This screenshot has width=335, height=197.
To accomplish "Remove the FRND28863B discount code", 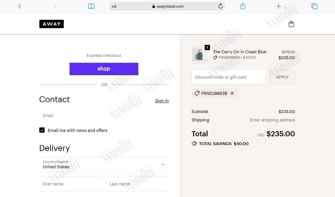I will [232, 94].
